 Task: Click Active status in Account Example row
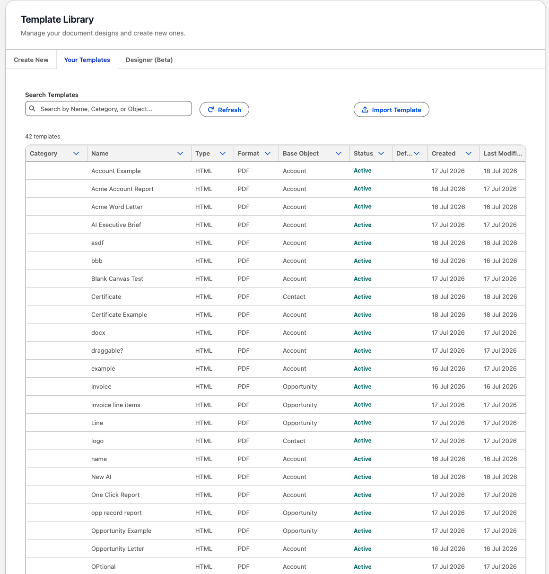363,171
